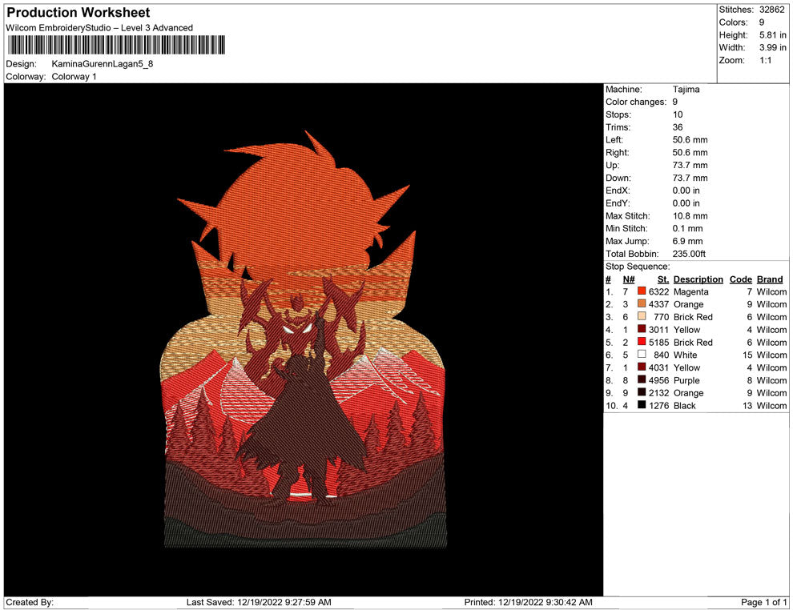Viewport: 793px width, 610px height.
Task: Click the 'Color changes:' label
Action: coord(636,102)
